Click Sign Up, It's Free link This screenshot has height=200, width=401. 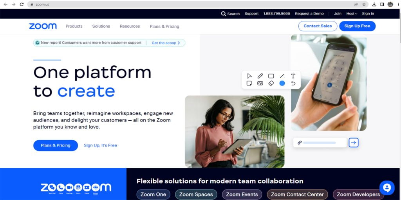coord(100,145)
